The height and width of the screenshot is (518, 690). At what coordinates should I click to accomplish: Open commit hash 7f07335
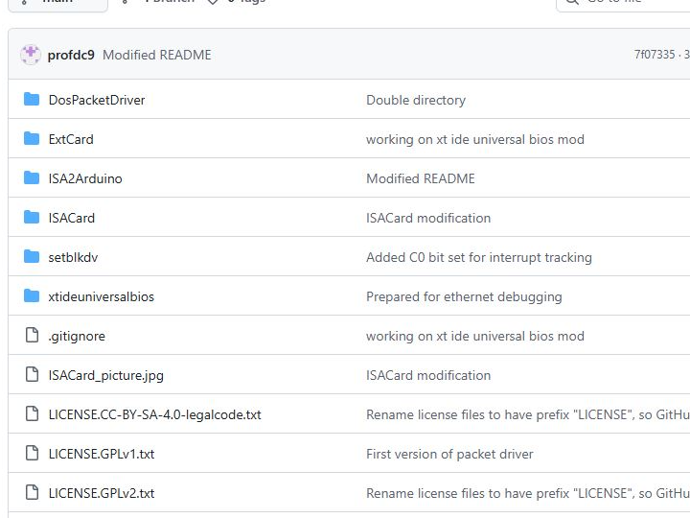coord(655,55)
